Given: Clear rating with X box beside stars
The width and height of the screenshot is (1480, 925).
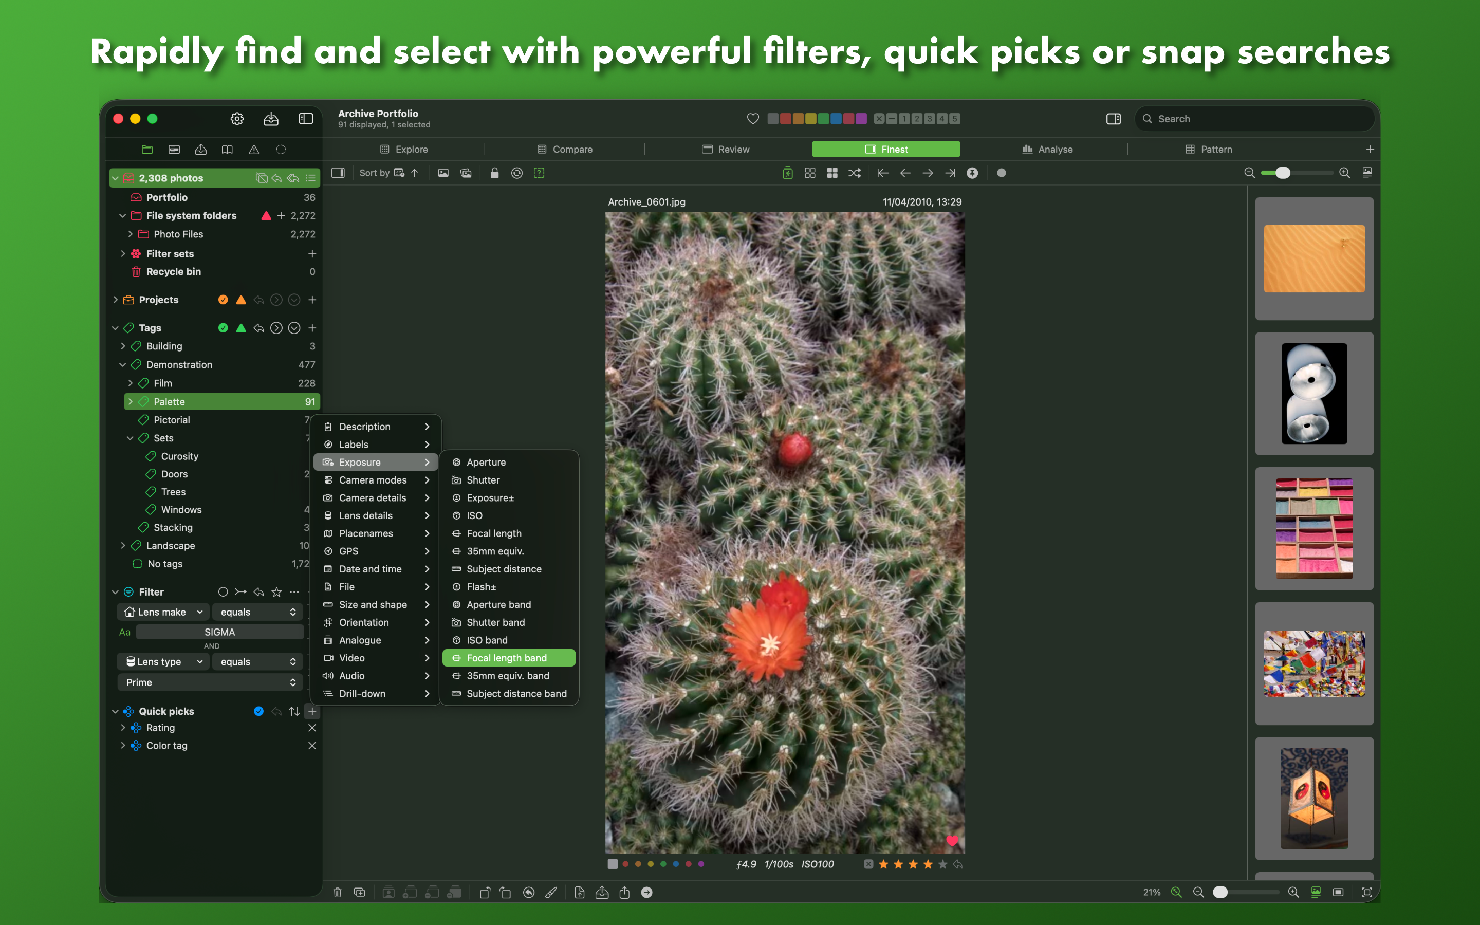Looking at the screenshot, I should coord(868,864).
